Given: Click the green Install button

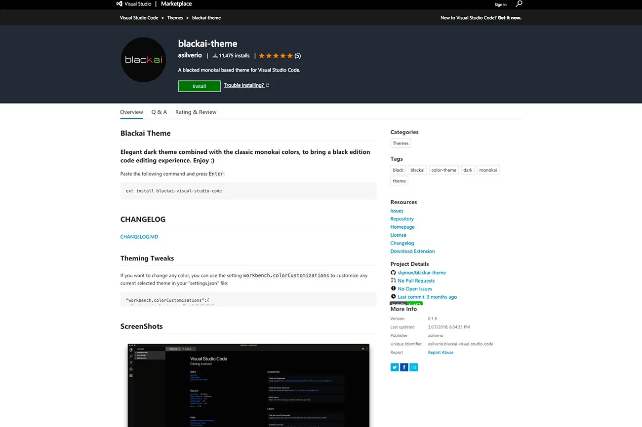Looking at the screenshot, I should click(x=200, y=86).
